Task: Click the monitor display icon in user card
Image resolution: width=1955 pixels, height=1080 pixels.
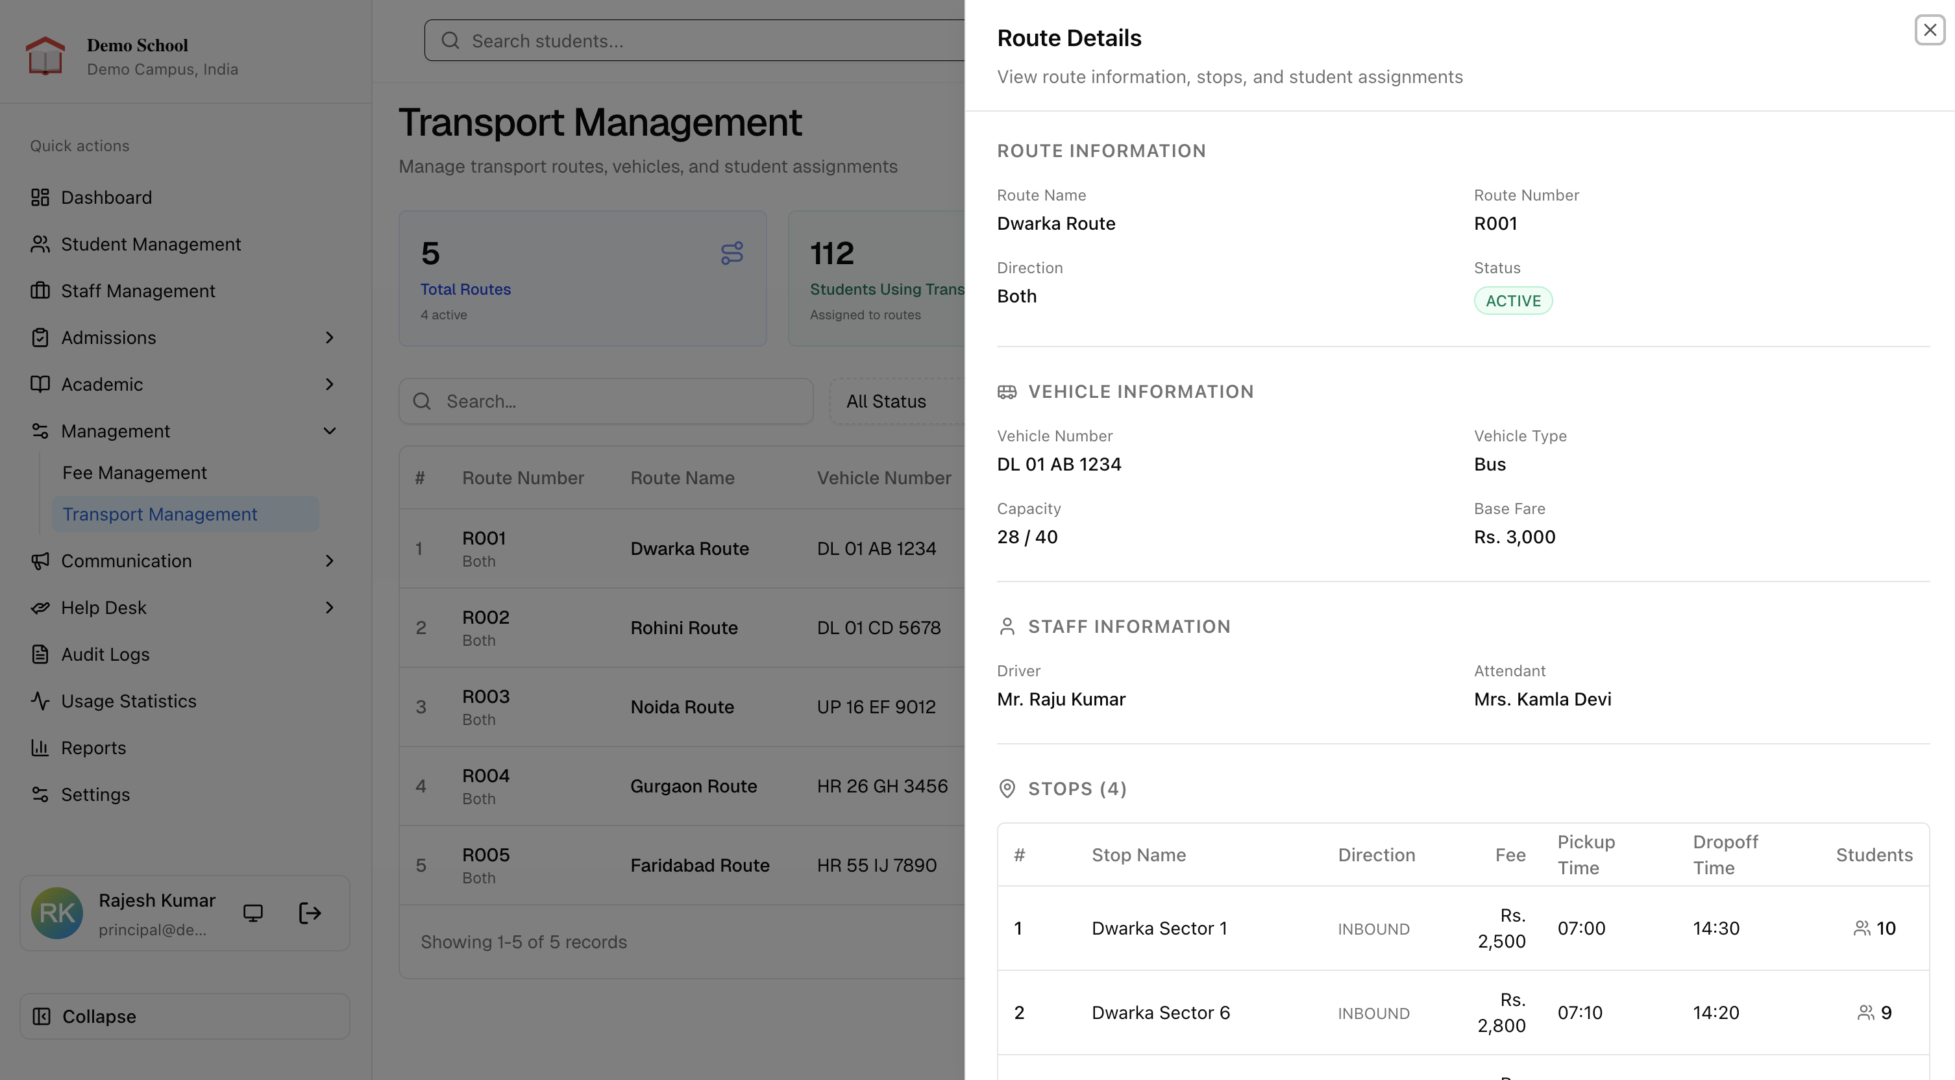Action: tap(252, 913)
